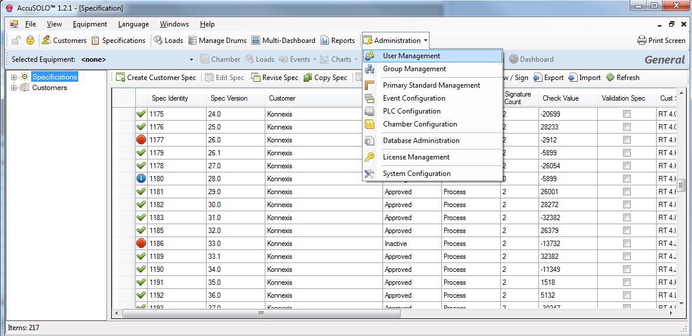
Task: Click the Loads icon in main toolbar
Action: point(158,41)
